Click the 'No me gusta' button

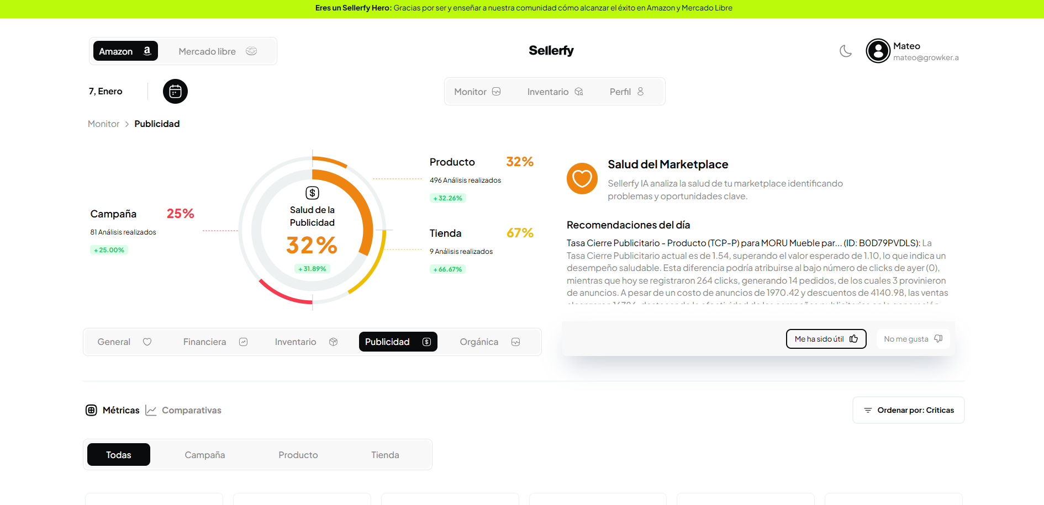(x=913, y=339)
